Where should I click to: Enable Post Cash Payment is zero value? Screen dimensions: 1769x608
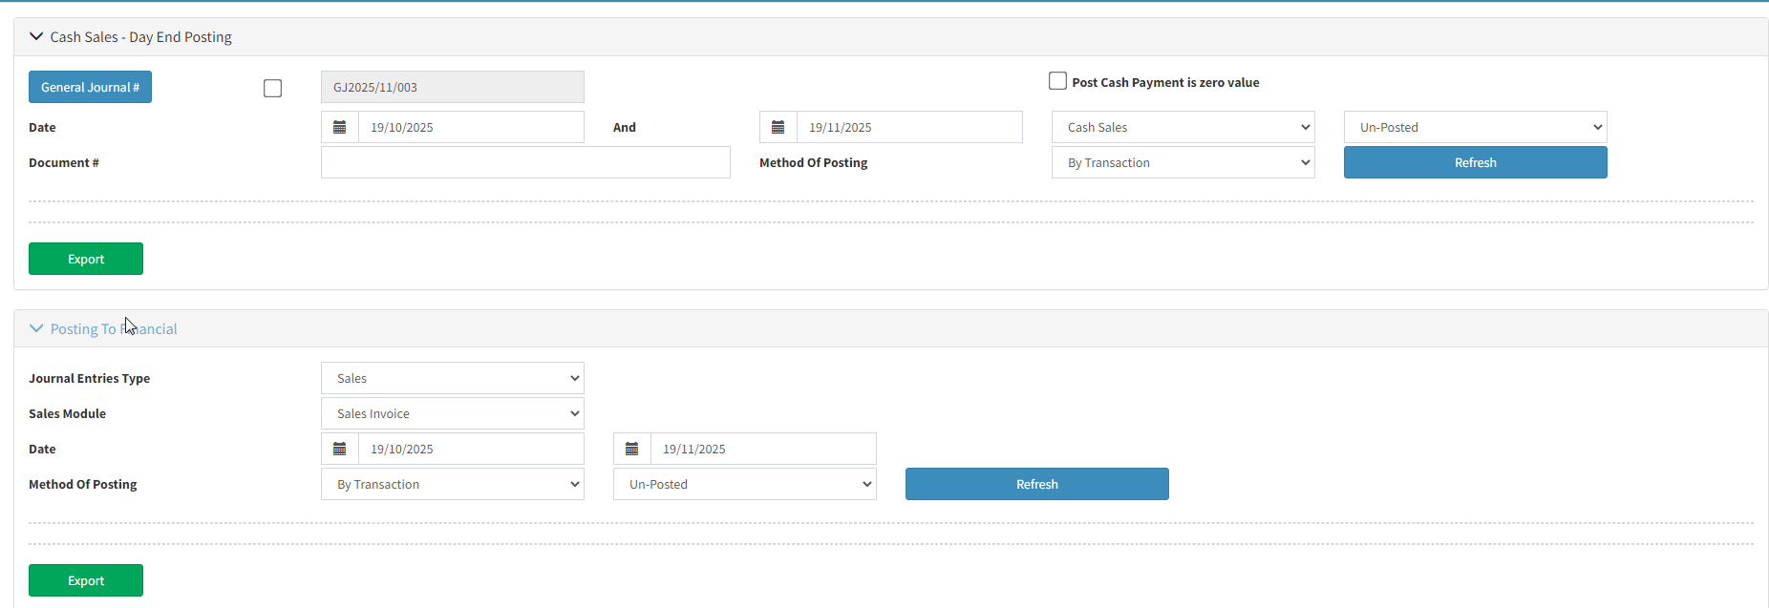[x=1058, y=81]
